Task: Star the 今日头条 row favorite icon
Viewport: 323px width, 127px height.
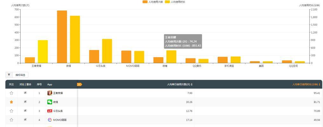Action: pos(11,111)
